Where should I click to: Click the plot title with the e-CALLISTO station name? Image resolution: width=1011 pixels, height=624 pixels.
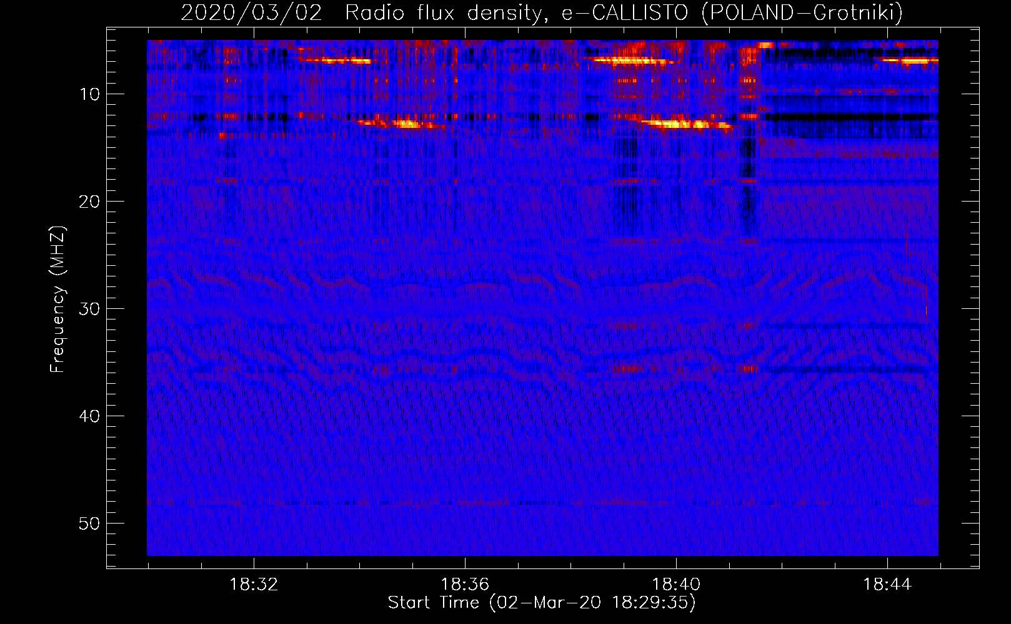coord(542,12)
